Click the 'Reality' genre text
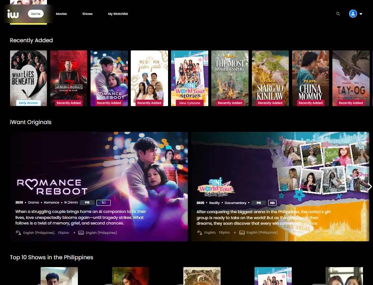 click(x=214, y=203)
